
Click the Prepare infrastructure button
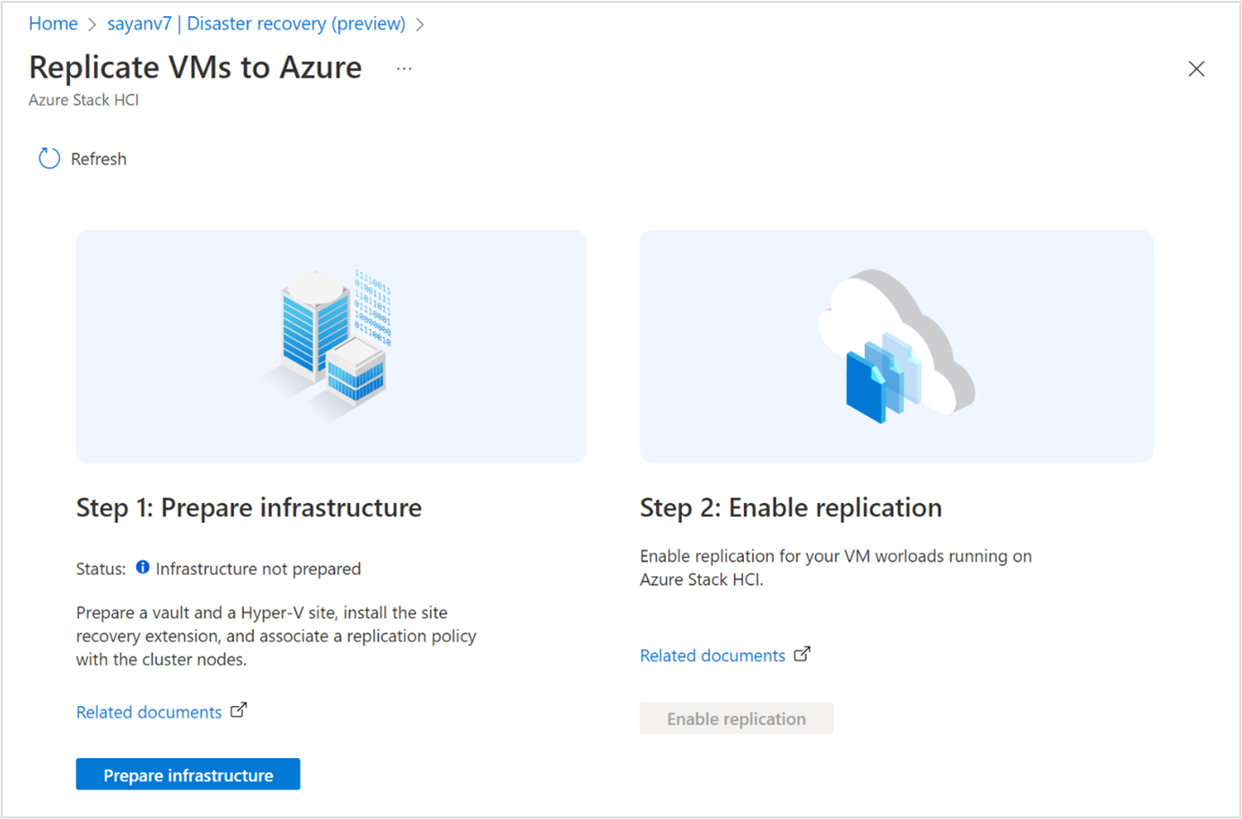tap(188, 774)
